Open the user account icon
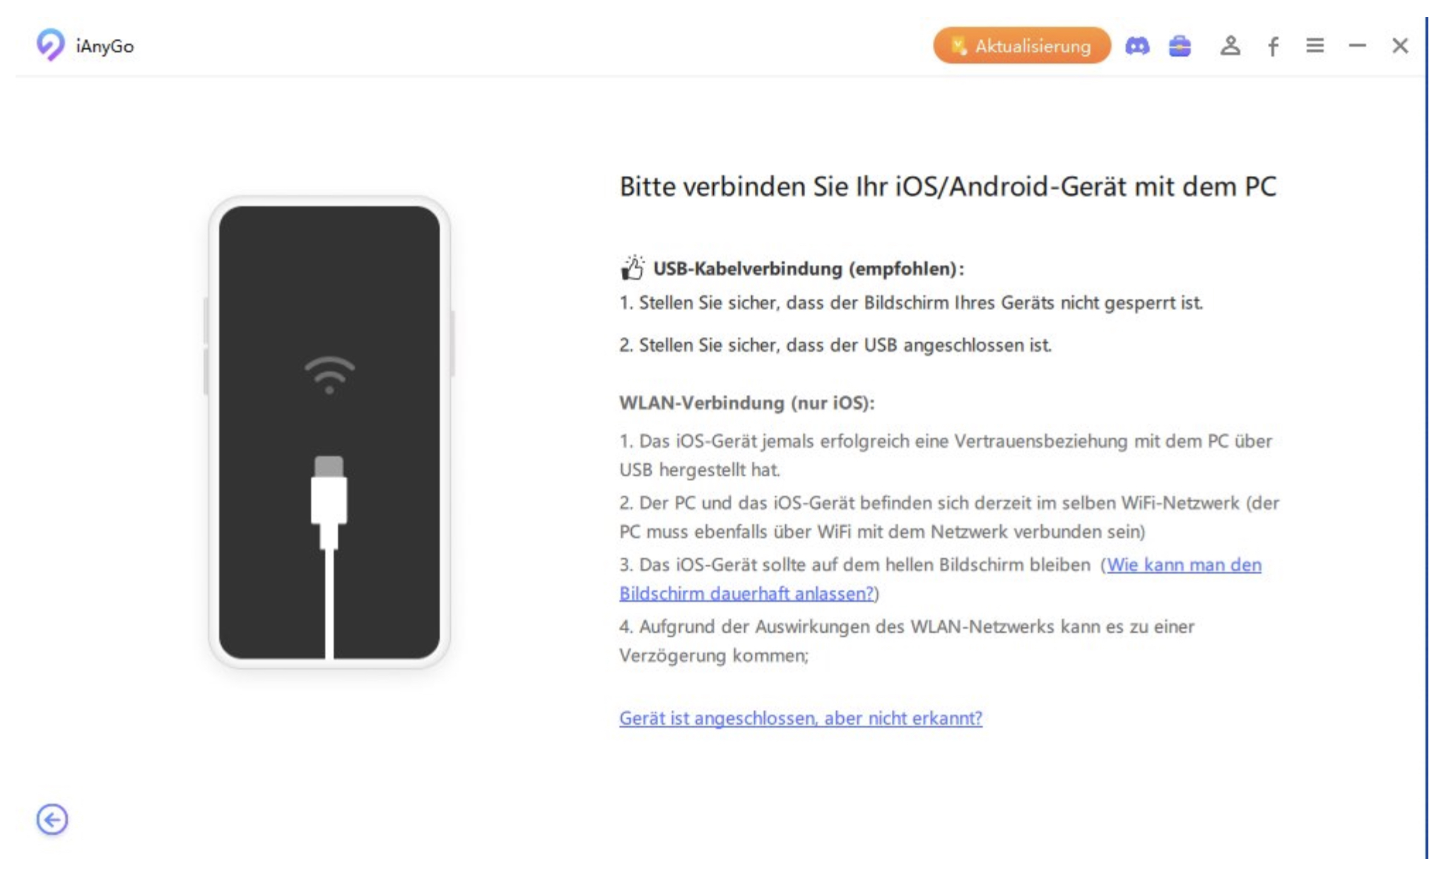 1230,46
